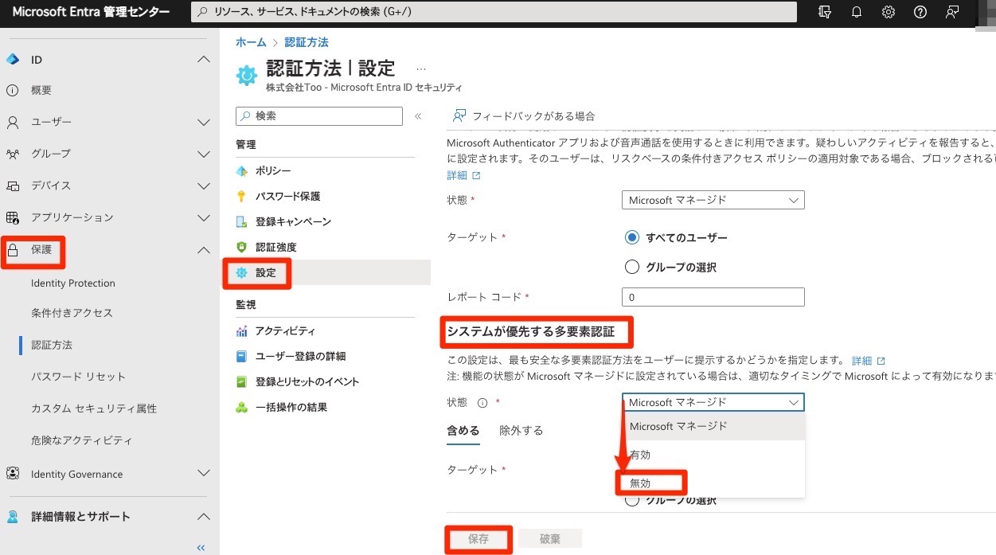Viewport: 996px width, 555px height.
Task: Click the info icon beside 状態
Action: [x=482, y=403]
